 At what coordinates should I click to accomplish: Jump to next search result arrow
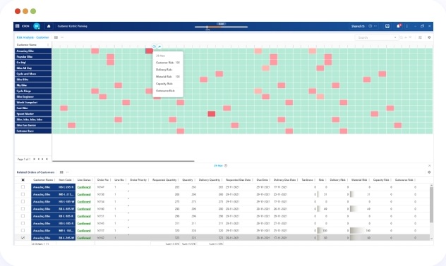(x=410, y=37)
